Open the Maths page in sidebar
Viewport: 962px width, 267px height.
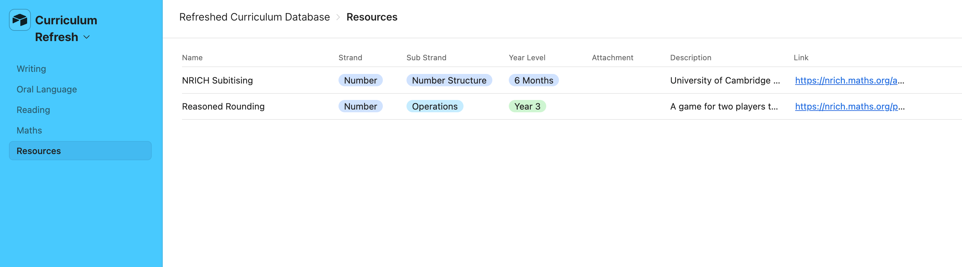click(29, 130)
